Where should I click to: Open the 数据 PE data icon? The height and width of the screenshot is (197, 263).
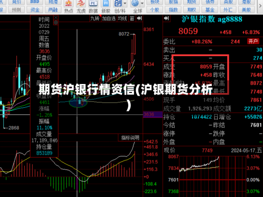pos(93,7)
